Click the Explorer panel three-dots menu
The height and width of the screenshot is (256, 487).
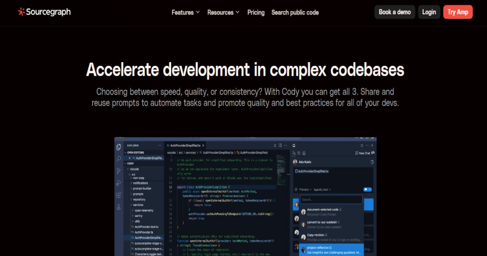[159, 145]
